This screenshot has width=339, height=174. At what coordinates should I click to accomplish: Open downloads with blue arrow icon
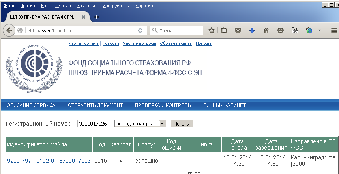tap(252, 30)
